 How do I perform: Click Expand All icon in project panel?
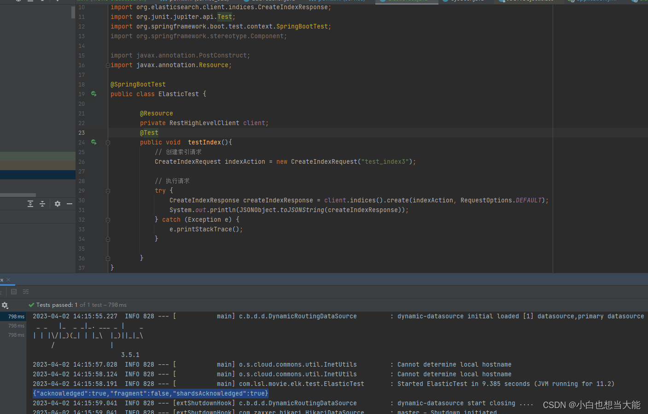coord(30,204)
